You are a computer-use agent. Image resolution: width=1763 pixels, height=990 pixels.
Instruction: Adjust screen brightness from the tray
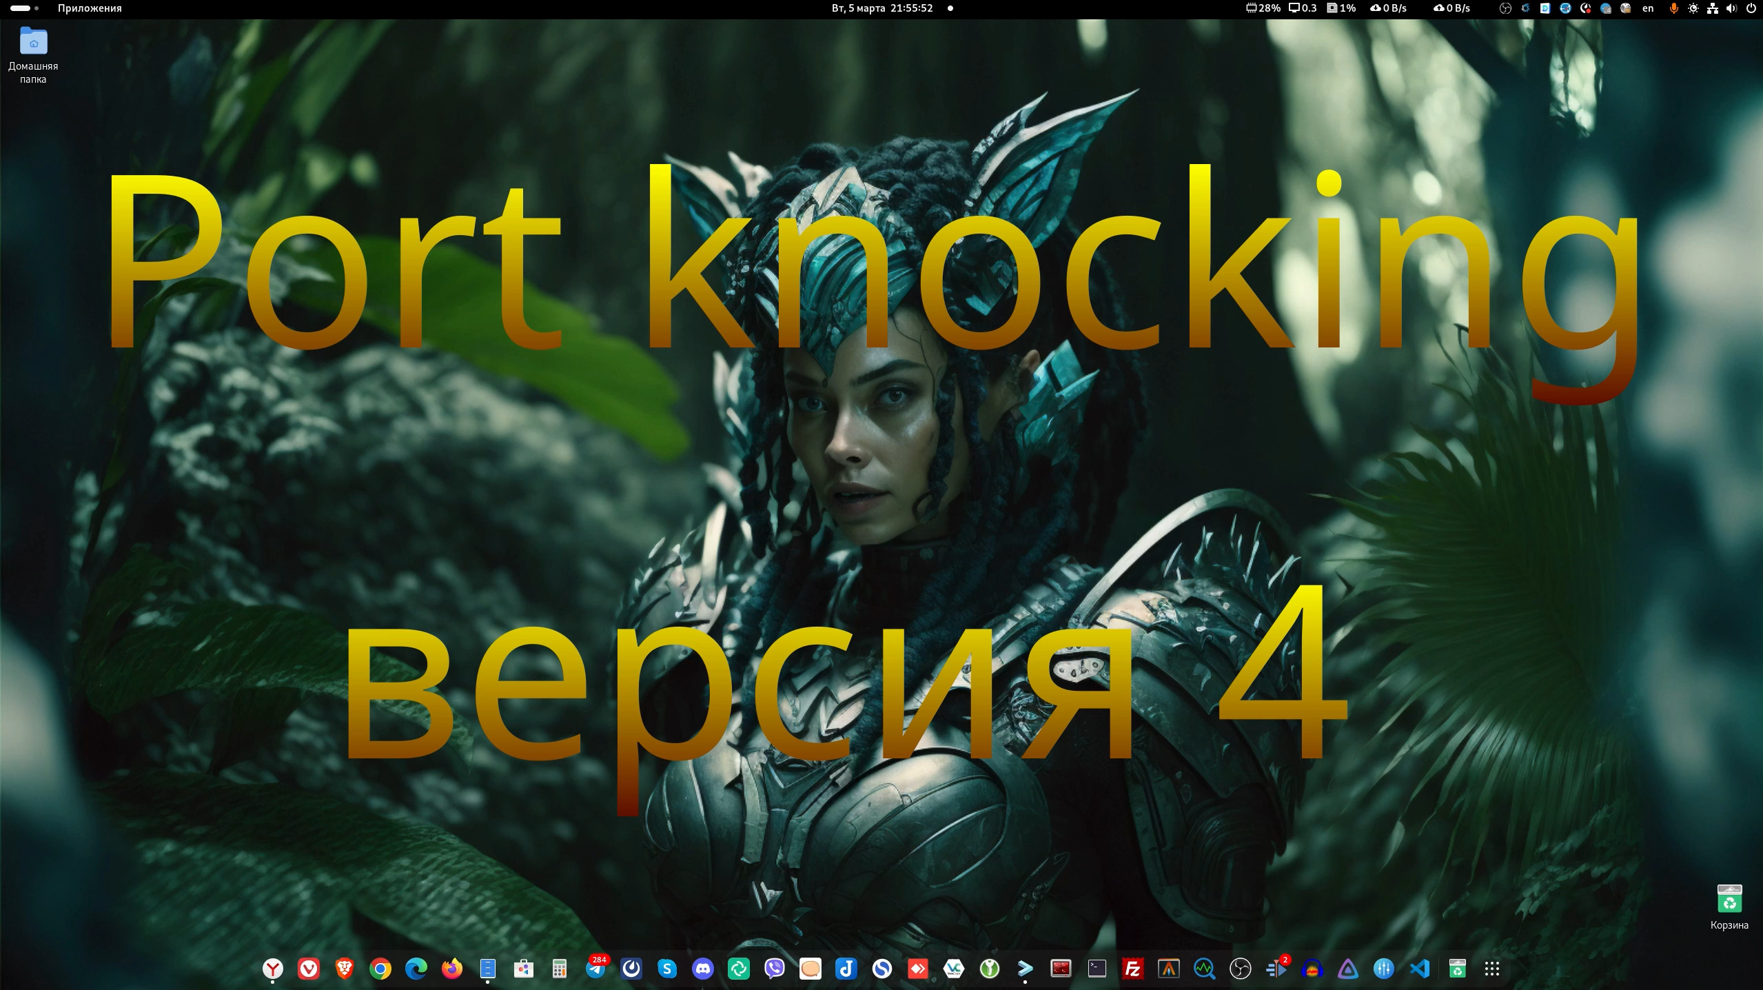click(1693, 8)
